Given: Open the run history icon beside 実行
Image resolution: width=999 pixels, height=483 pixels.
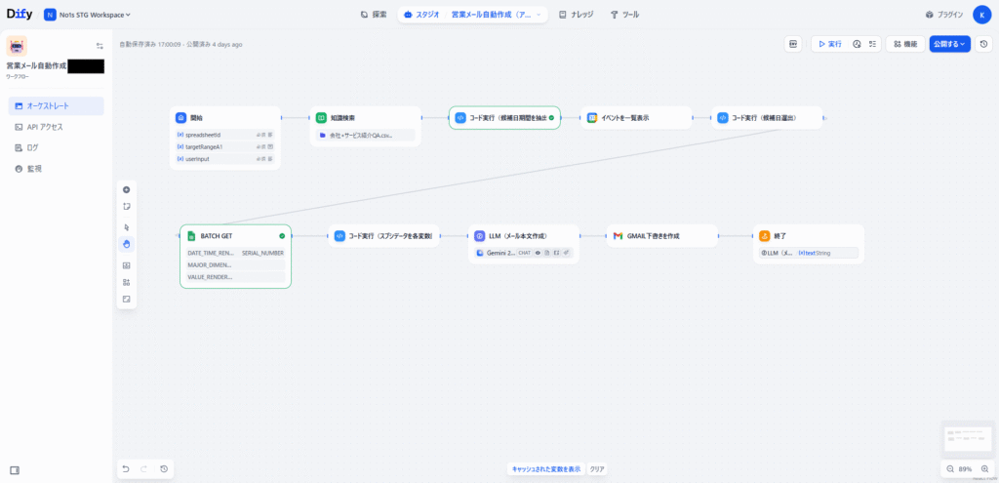Looking at the screenshot, I should [x=857, y=44].
